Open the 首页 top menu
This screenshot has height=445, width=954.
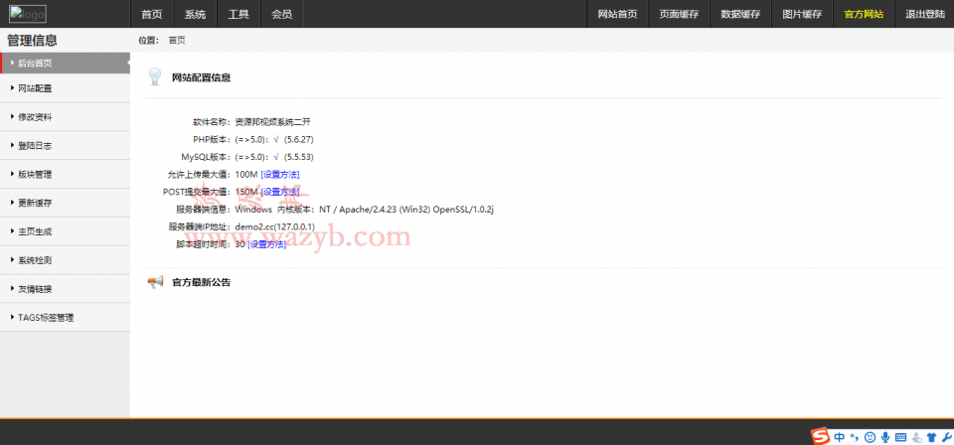pos(152,14)
